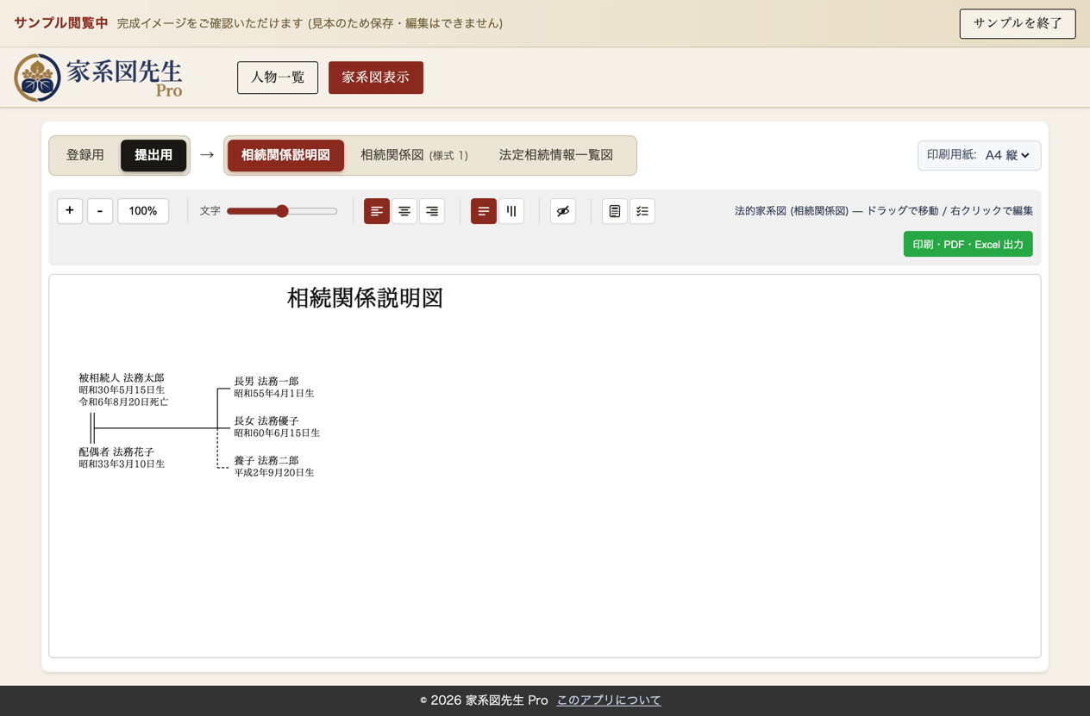
Task: Open the checklist icon
Action: [642, 211]
